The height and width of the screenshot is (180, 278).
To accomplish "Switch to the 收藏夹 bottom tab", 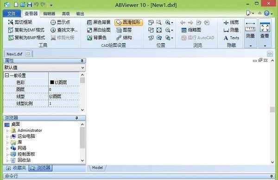I will coord(16,168).
